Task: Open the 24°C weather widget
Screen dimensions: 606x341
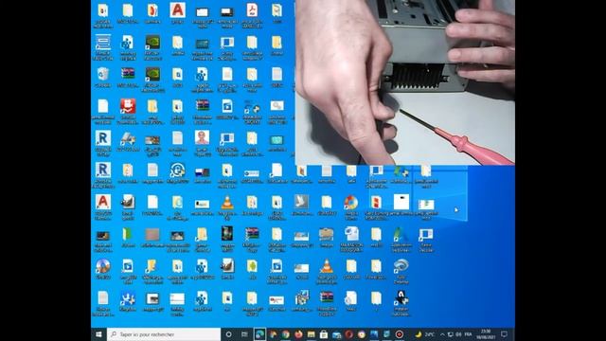Action: 424,334
